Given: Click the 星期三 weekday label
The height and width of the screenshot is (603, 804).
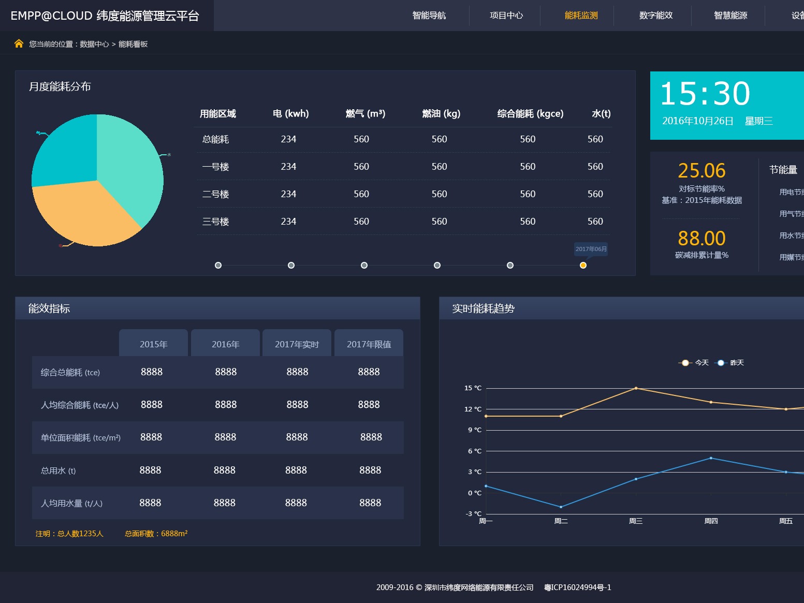Looking at the screenshot, I should click(x=759, y=121).
